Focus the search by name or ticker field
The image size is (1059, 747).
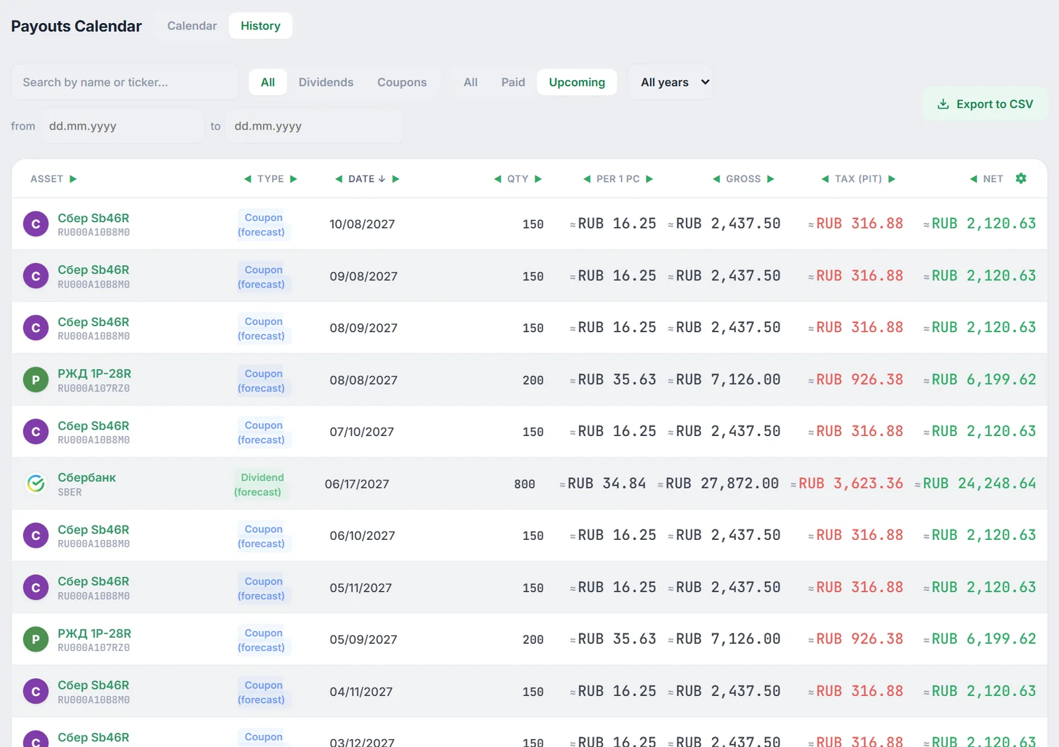coord(124,82)
